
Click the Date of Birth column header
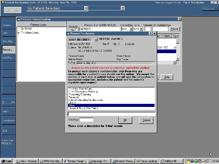(x=164, y=36)
